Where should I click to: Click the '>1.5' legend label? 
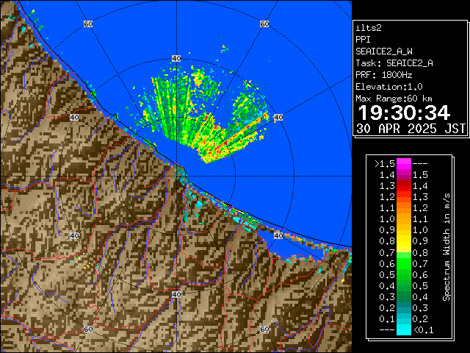pyautogui.click(x=385, y=164)
